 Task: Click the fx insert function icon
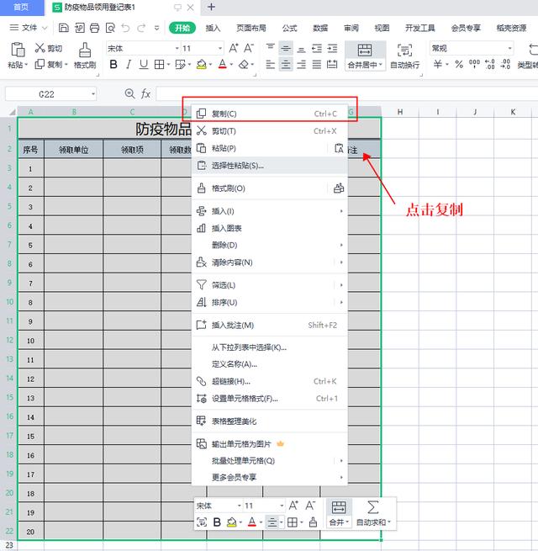coord(145,94)
